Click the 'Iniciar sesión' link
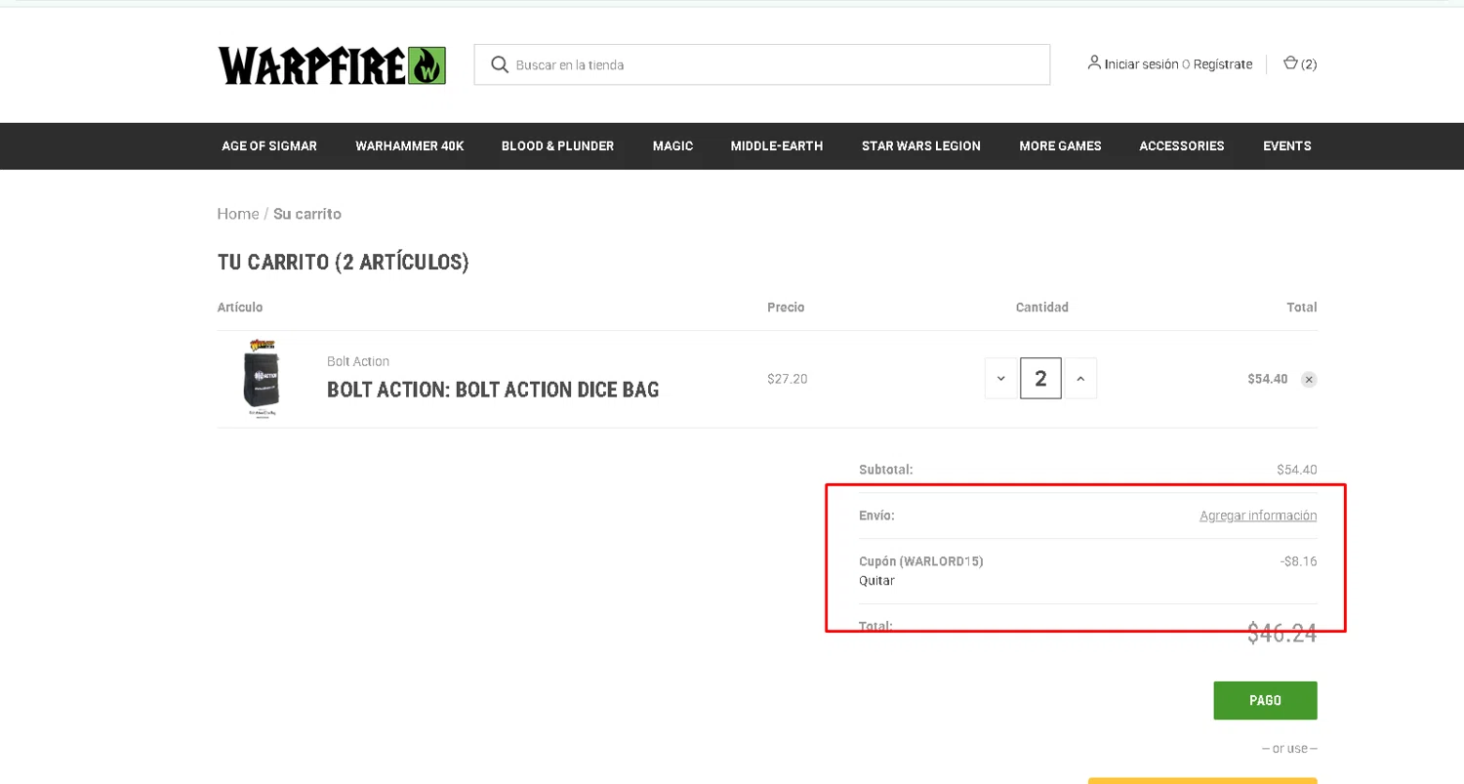Screen dimensions: 1464x784 point(1142,64)
